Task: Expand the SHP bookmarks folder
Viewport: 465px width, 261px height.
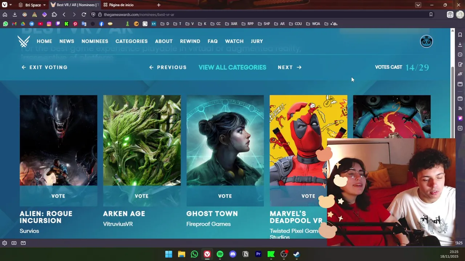Action: (263, 24)
